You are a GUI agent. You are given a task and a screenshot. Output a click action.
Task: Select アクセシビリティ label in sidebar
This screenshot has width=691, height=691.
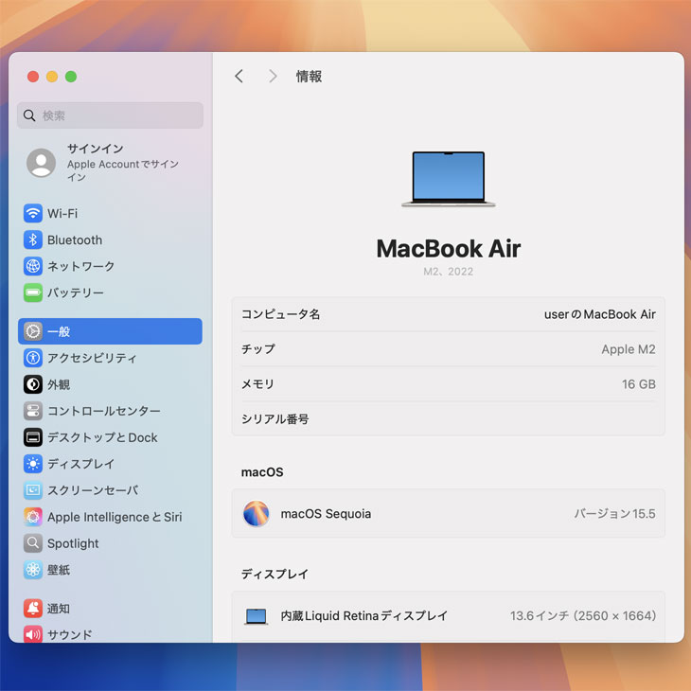92,358
